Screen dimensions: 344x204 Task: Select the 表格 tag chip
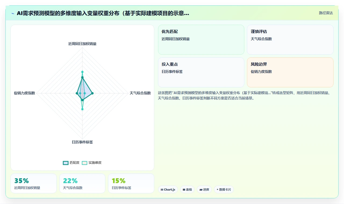(187, 190)
